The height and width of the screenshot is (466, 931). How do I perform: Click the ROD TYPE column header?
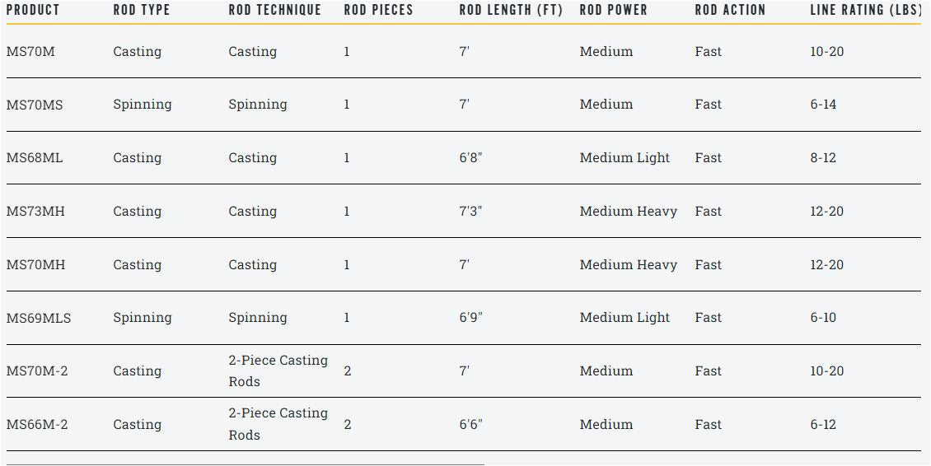(141, 10)
